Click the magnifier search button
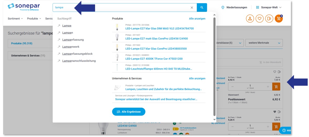 point(202,8)
